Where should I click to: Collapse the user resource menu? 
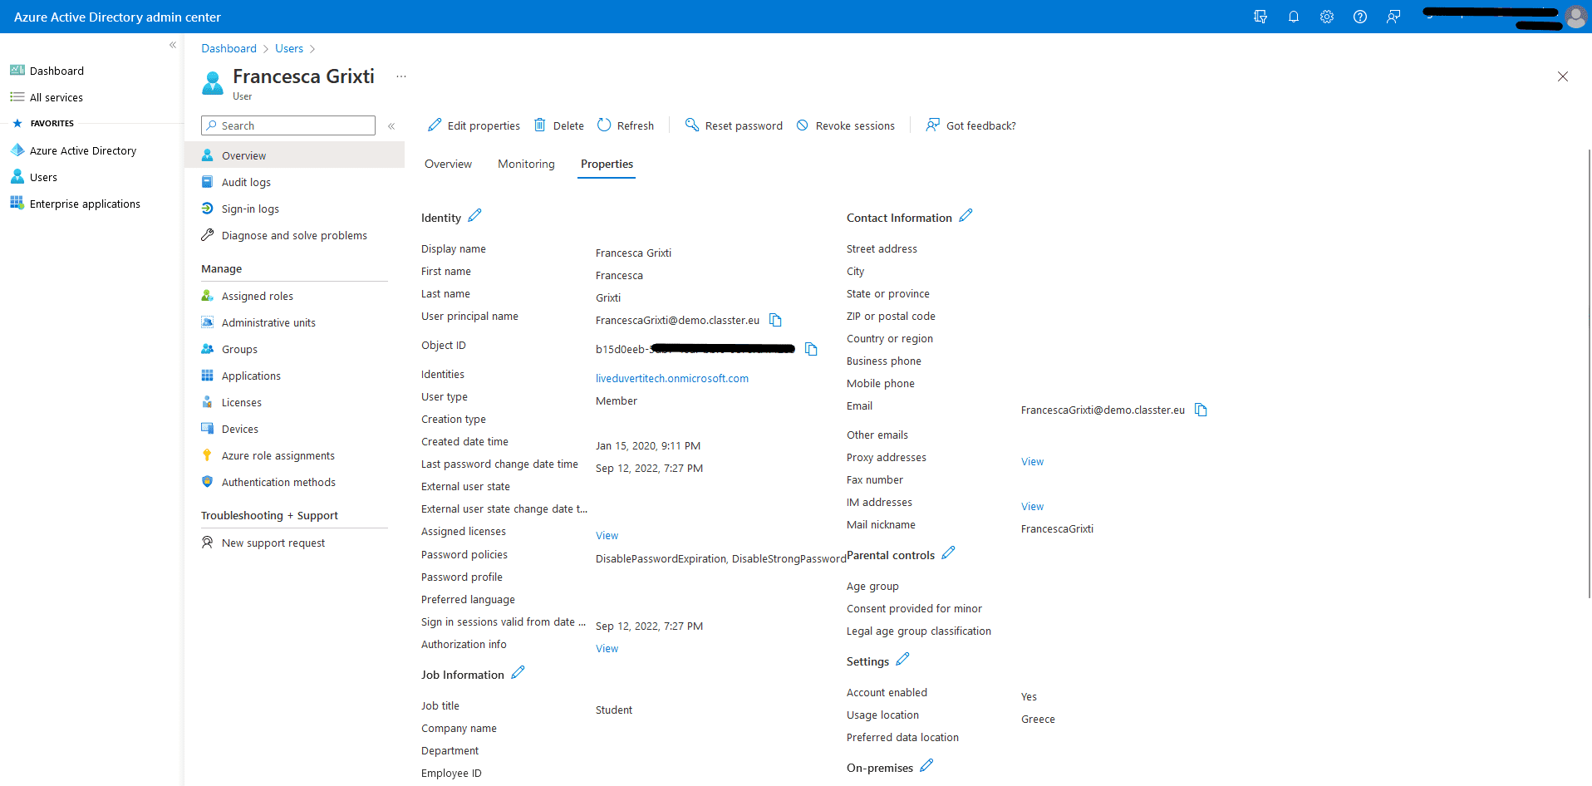pyautogui.click(x=391, y=126)
